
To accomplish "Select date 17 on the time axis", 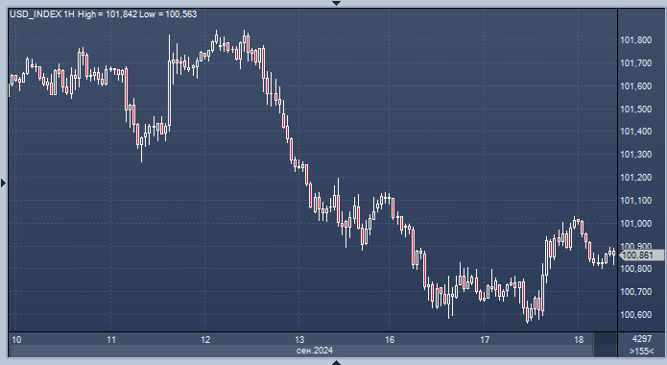I will [x=485, y=339].
